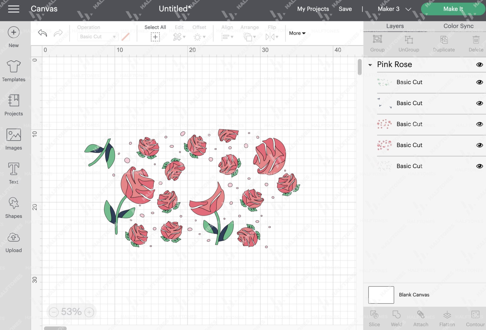Click the Make It button
This screenshot has height=330, width=486.
click(x=453, y=9)
